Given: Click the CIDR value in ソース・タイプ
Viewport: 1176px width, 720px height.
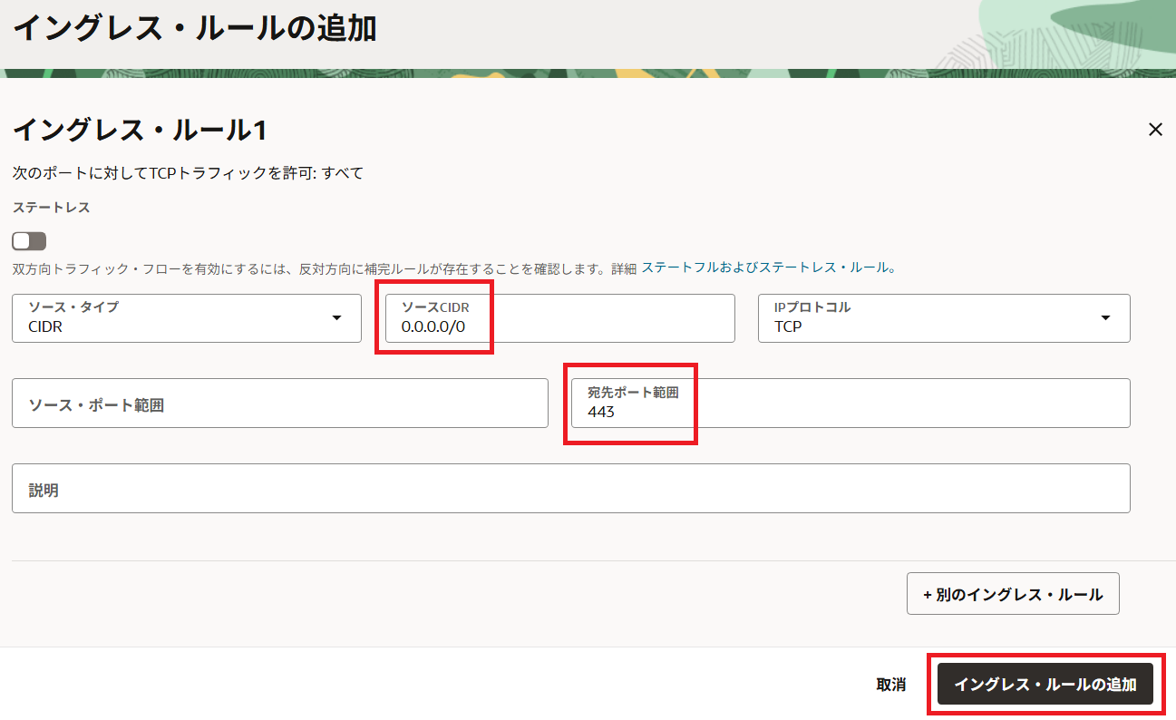Looking at the screenshot, I should coord(45,326).
